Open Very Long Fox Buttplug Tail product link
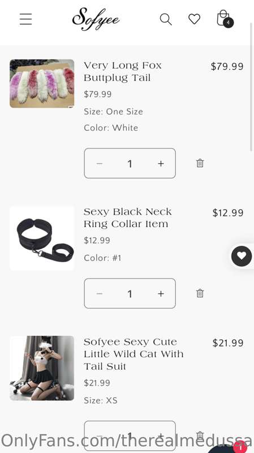Image resolution: width=254 pixels, height=453 pixels. (x=123, y=72)
